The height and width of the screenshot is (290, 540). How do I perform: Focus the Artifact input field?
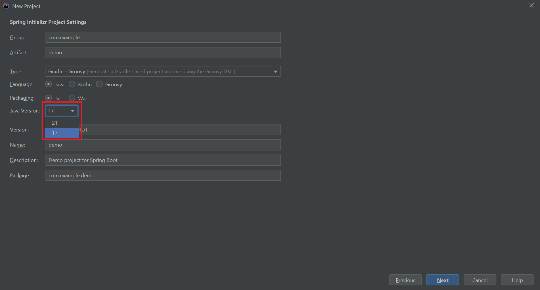(163, 53)
